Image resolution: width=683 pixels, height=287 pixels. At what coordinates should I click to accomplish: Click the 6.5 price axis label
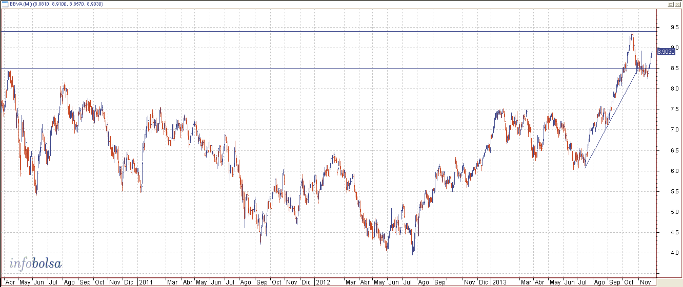pyautogui.click(x=674, y=150)
